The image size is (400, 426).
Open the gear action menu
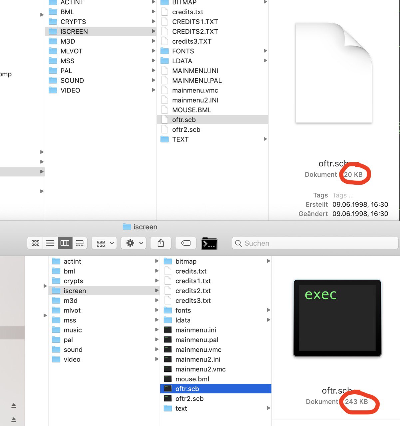[134, 243]
